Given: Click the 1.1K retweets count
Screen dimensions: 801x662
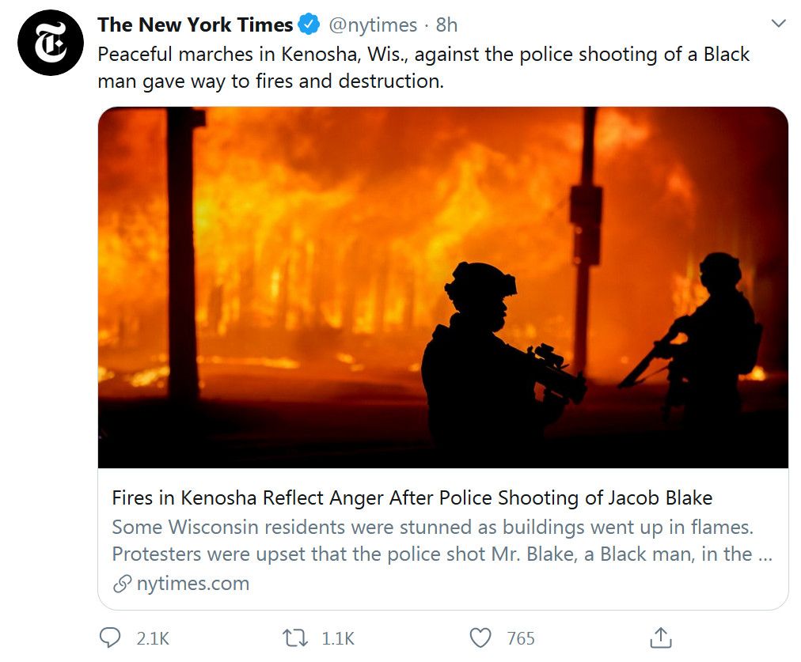Looking at the screenshot, I should click(x=338, y=638).
